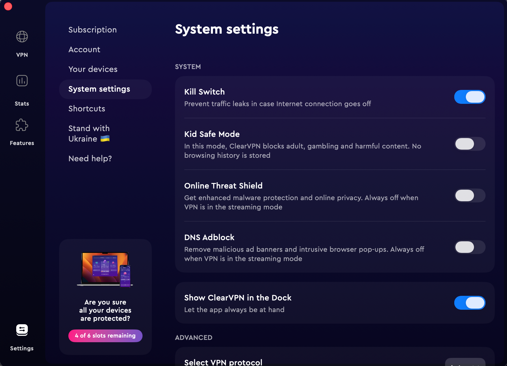Turn on Online Threat Shield

pos(470,195)
